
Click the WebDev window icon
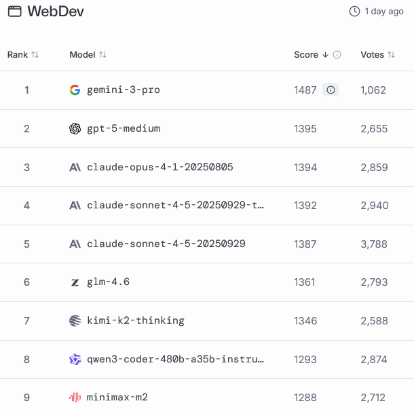(x=14, y=12)
